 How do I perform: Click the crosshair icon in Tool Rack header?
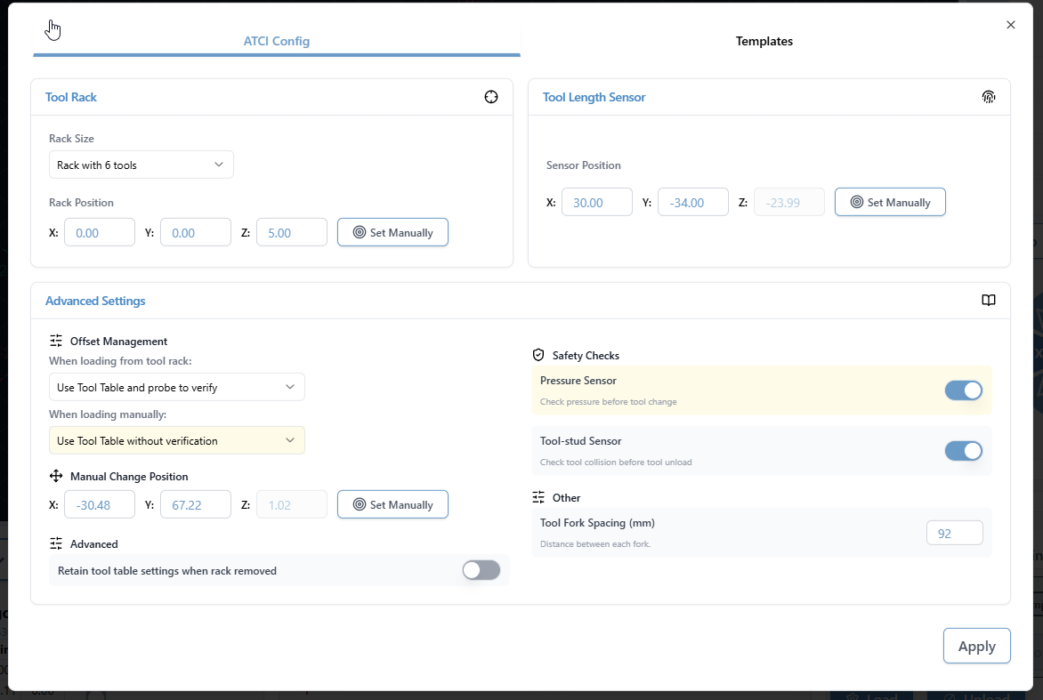coord(491,97)
